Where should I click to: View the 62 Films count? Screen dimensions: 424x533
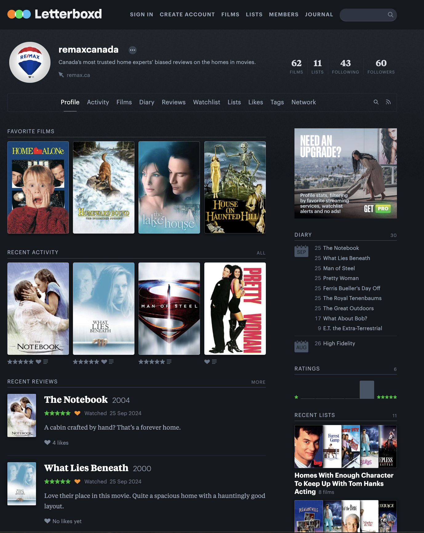click(x=296, y=66)
